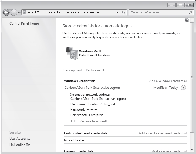Open the recent pages dropdown arrow
This screenshot has height=154, width=196.
(19, 13)
